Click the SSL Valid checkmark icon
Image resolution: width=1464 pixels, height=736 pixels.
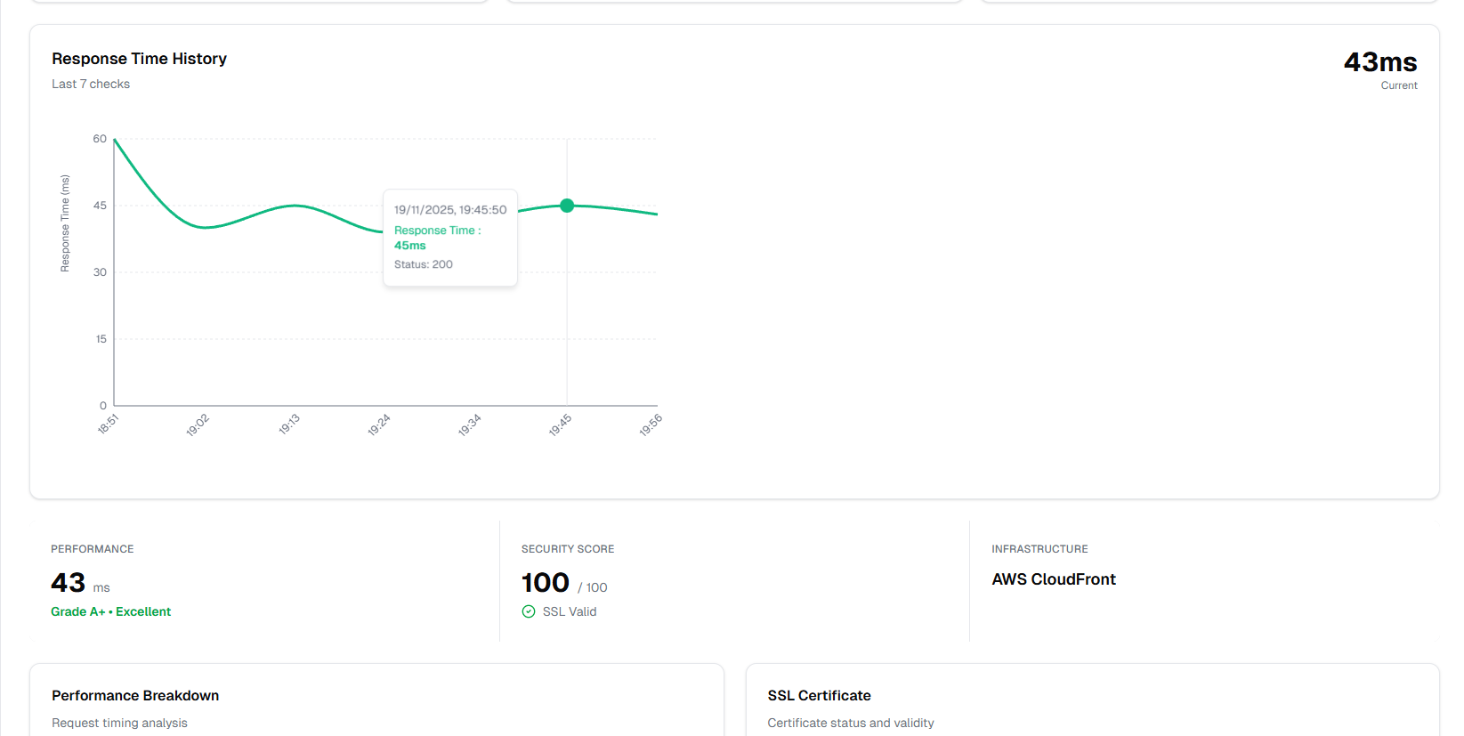click(529, 611)
